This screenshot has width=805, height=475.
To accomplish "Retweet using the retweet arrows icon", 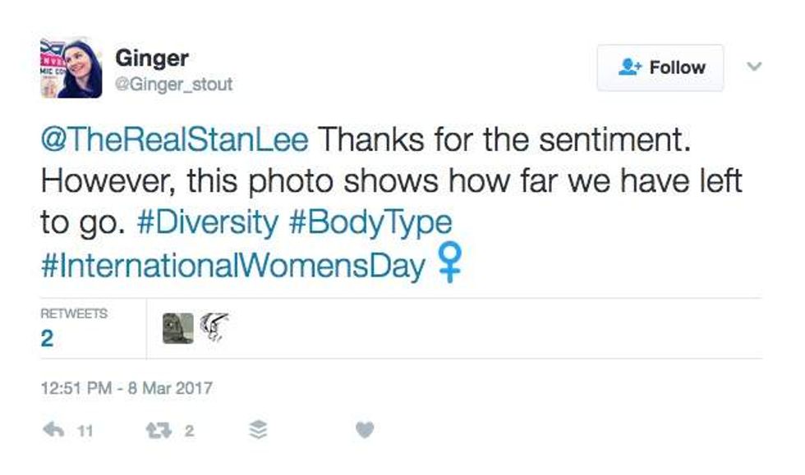I will pos(156,430).
